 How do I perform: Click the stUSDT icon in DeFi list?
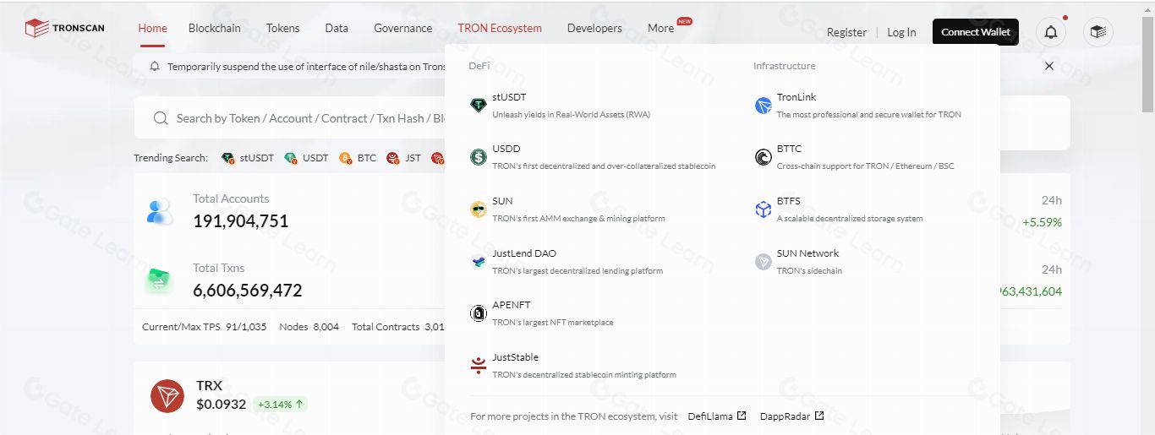click(479, 105)
